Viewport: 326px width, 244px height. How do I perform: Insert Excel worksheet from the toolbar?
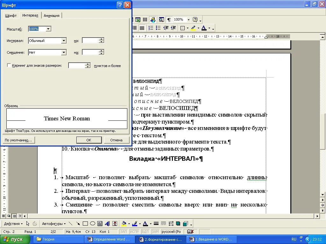tap(138, 20)
